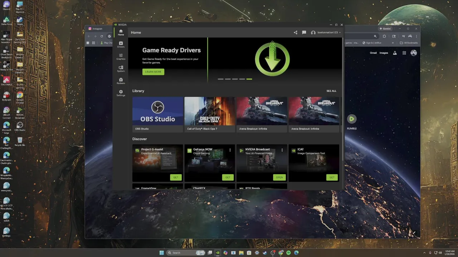Viewport: 458px width, 257px height.
Task: Open Steam from the taskbar
Action: [x=264, y=253]
